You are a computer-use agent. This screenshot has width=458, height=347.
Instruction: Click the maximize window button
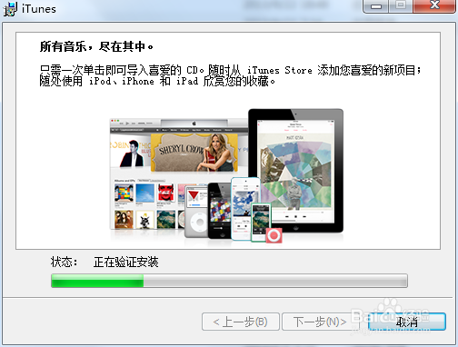click(x=401, y=5)
